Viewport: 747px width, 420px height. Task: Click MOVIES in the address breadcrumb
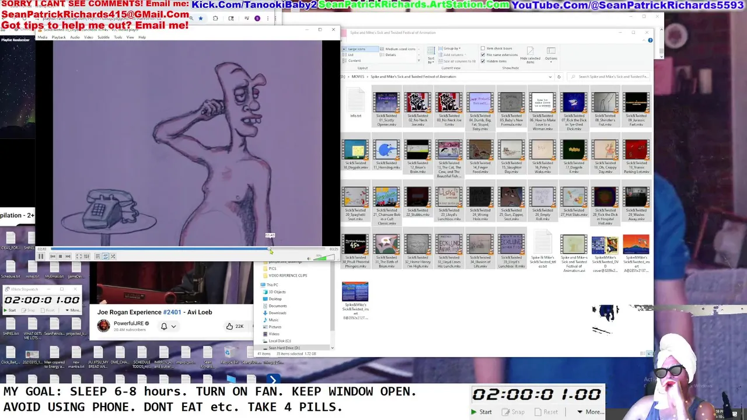tap(358, 77)
